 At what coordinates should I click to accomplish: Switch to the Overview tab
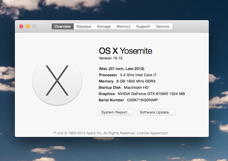click(x=63, y=26)
